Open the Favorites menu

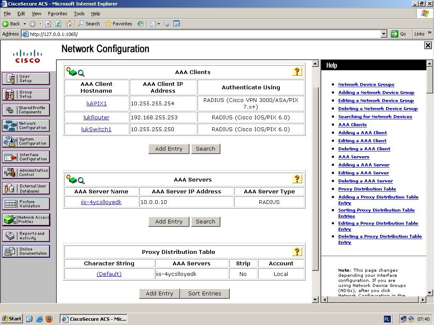tap(57, 14)
